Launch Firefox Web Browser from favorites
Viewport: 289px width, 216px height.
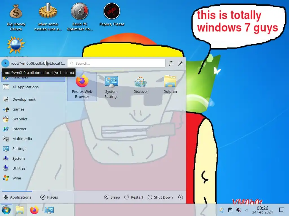coord(82,87)
